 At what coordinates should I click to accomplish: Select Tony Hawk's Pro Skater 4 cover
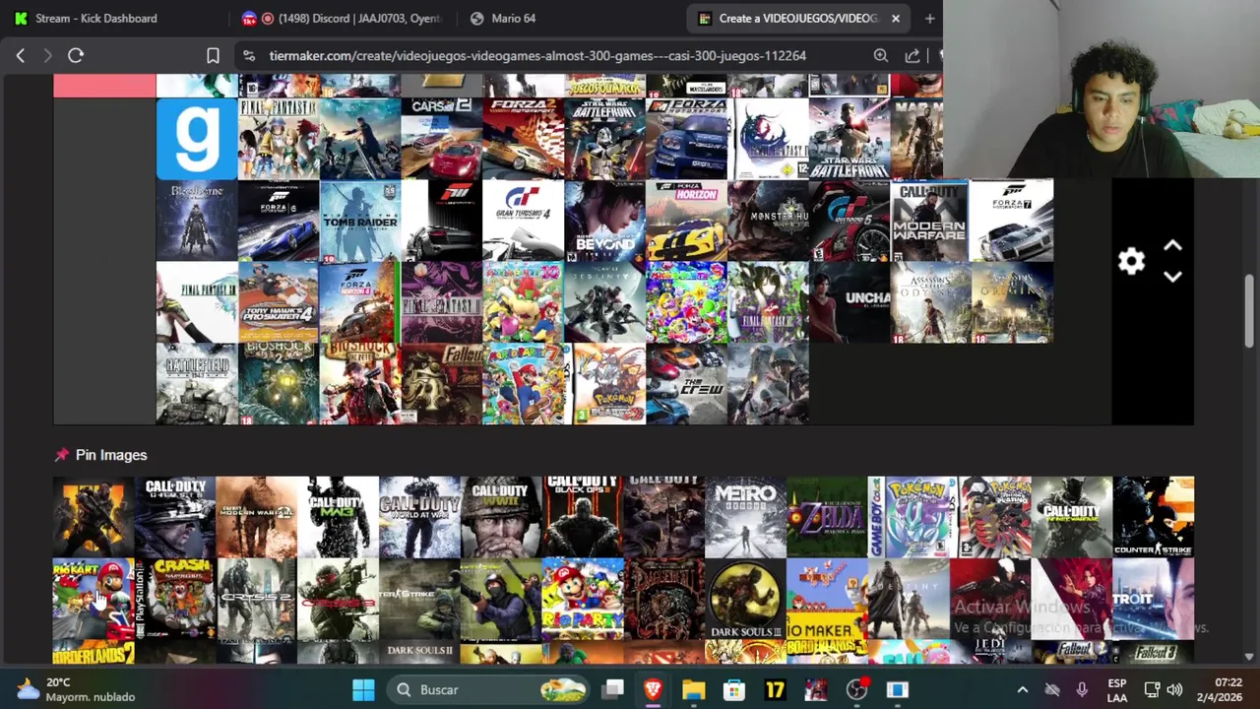(x=279, y=302)
